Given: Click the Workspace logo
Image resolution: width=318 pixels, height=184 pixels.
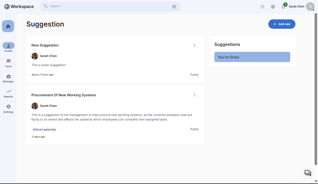Looking at the screenshot, I should (19, 7).
